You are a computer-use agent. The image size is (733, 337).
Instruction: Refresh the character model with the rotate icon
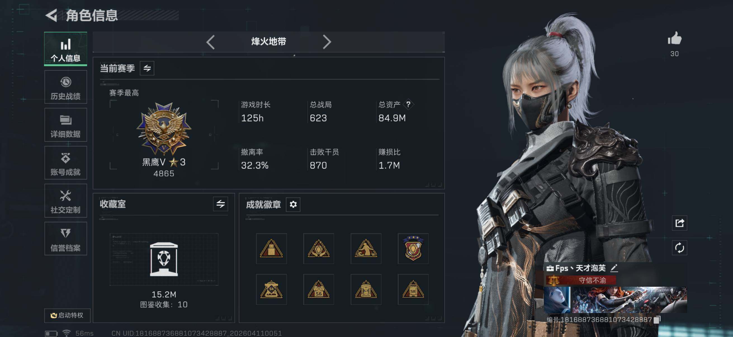point(680,248)
